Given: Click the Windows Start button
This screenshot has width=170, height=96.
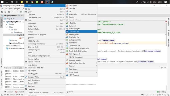Looking at the screenshot, I should click(x=2, y=2).
